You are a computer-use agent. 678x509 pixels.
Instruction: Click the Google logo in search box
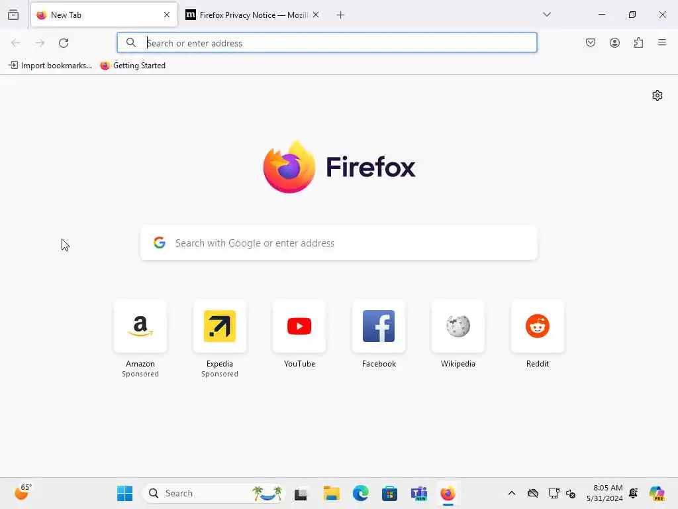click(x=160, y=243)
